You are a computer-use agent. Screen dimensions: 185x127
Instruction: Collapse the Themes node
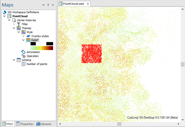click(x=14, y=28)
